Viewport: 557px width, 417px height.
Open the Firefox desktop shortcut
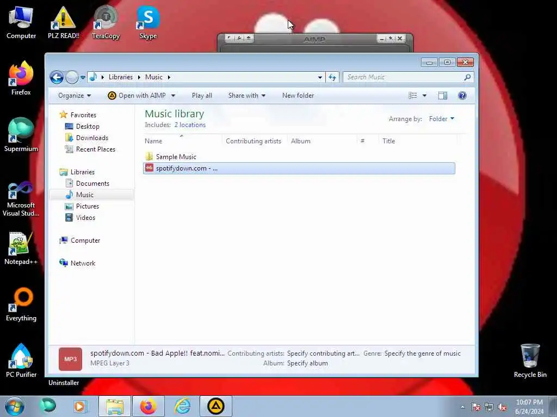(x=21, y=78)
